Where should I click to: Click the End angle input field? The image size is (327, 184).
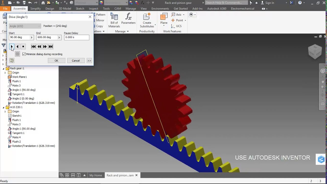click(x=47, y=37)
